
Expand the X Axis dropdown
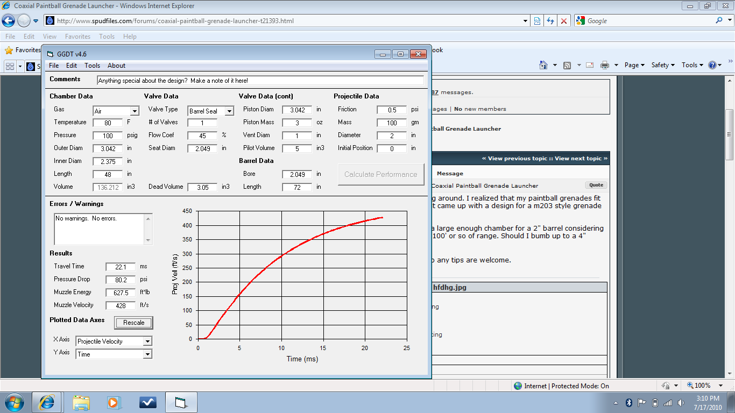147,341
